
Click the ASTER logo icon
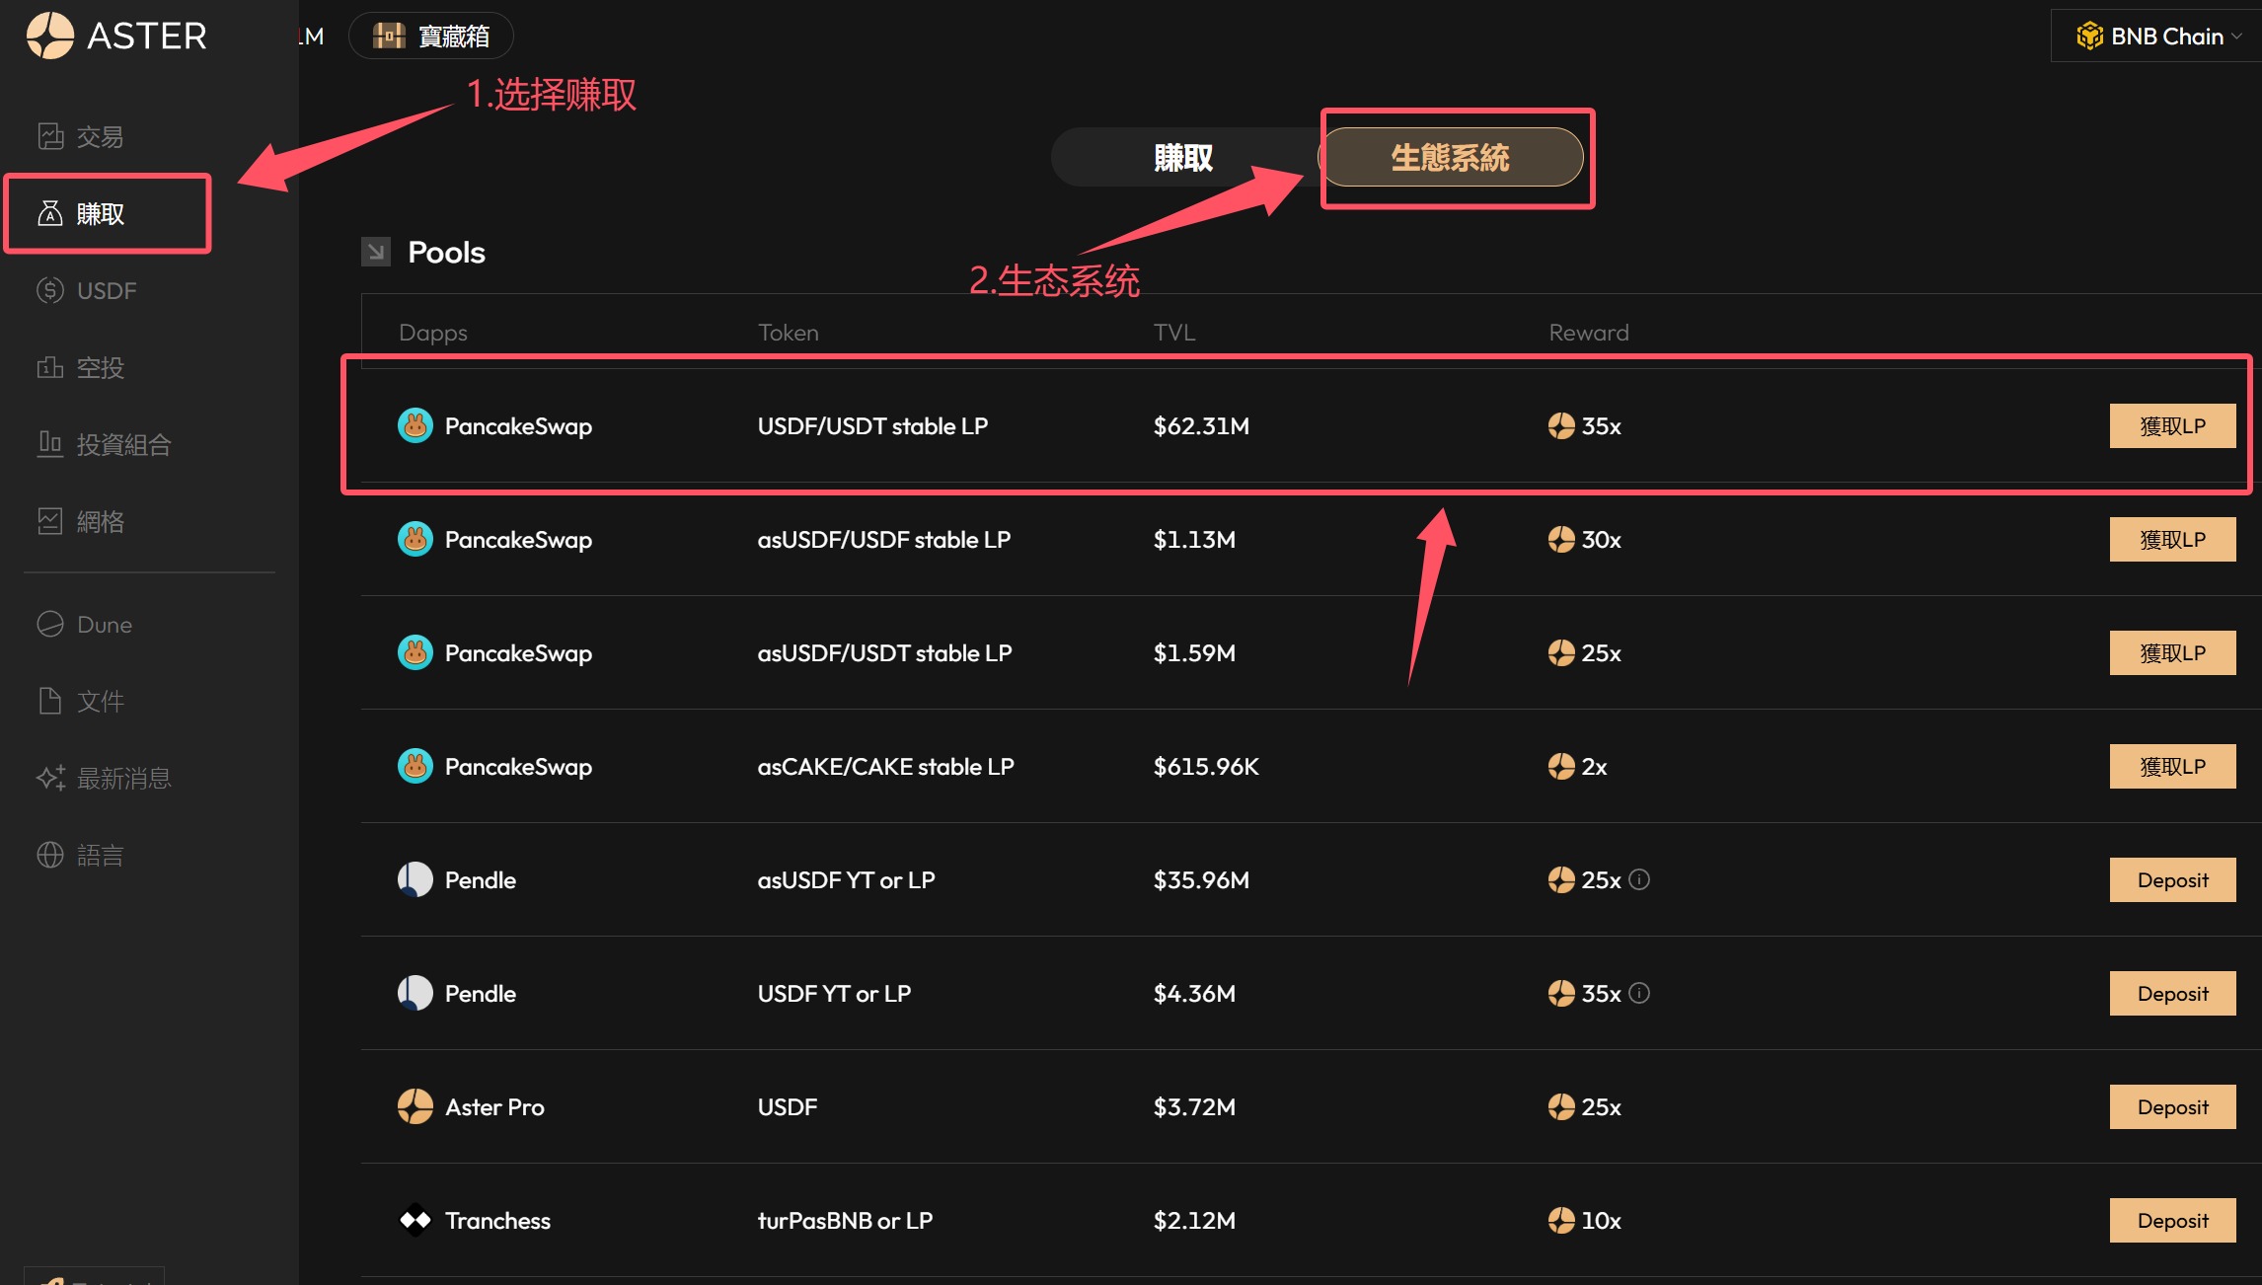[x=49, y=36]
